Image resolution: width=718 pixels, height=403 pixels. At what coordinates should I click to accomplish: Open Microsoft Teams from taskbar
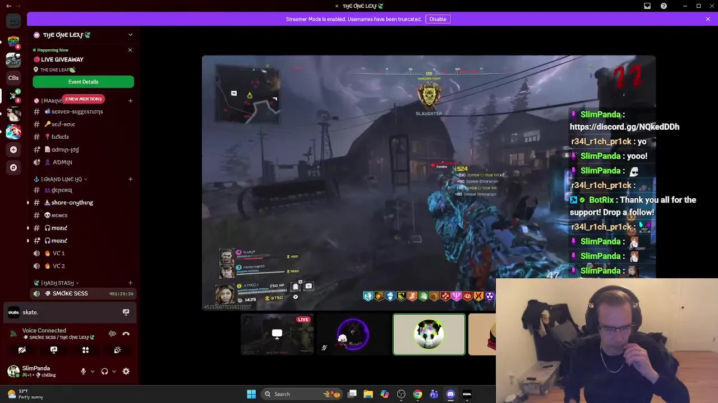point(434,394)
